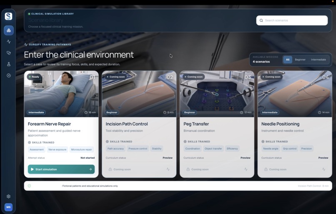Focus the Search scenarios field
The width and height of the screenshot is (336, 214).
coord(292,20)
